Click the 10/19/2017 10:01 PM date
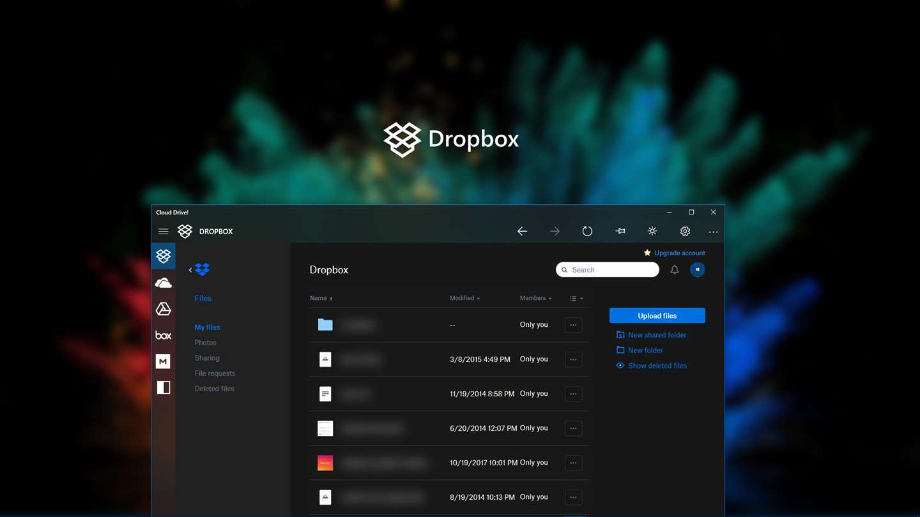Screen dimensions: 920x517 484,463
